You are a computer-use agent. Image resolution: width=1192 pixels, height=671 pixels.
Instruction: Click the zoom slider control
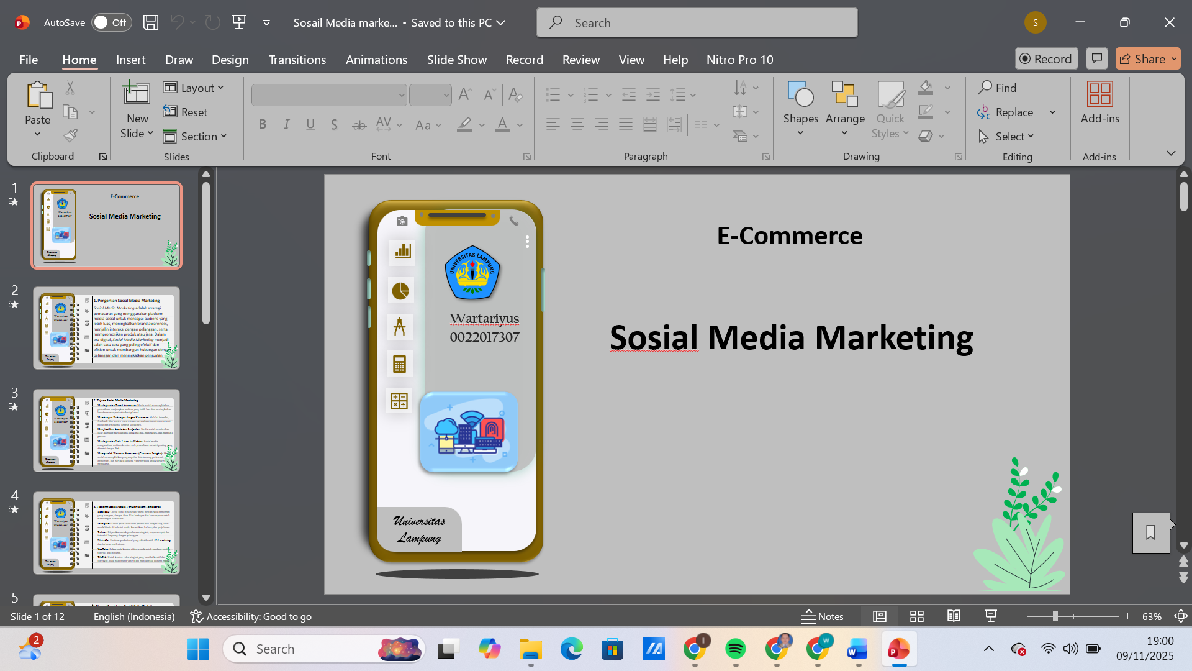(x=1055, y=616)
